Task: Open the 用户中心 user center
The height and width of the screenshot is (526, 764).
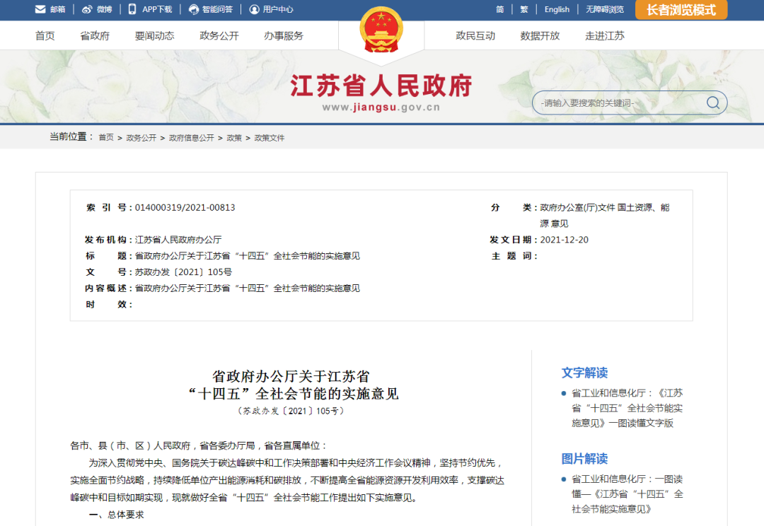Action: click(x=270, y=9)
